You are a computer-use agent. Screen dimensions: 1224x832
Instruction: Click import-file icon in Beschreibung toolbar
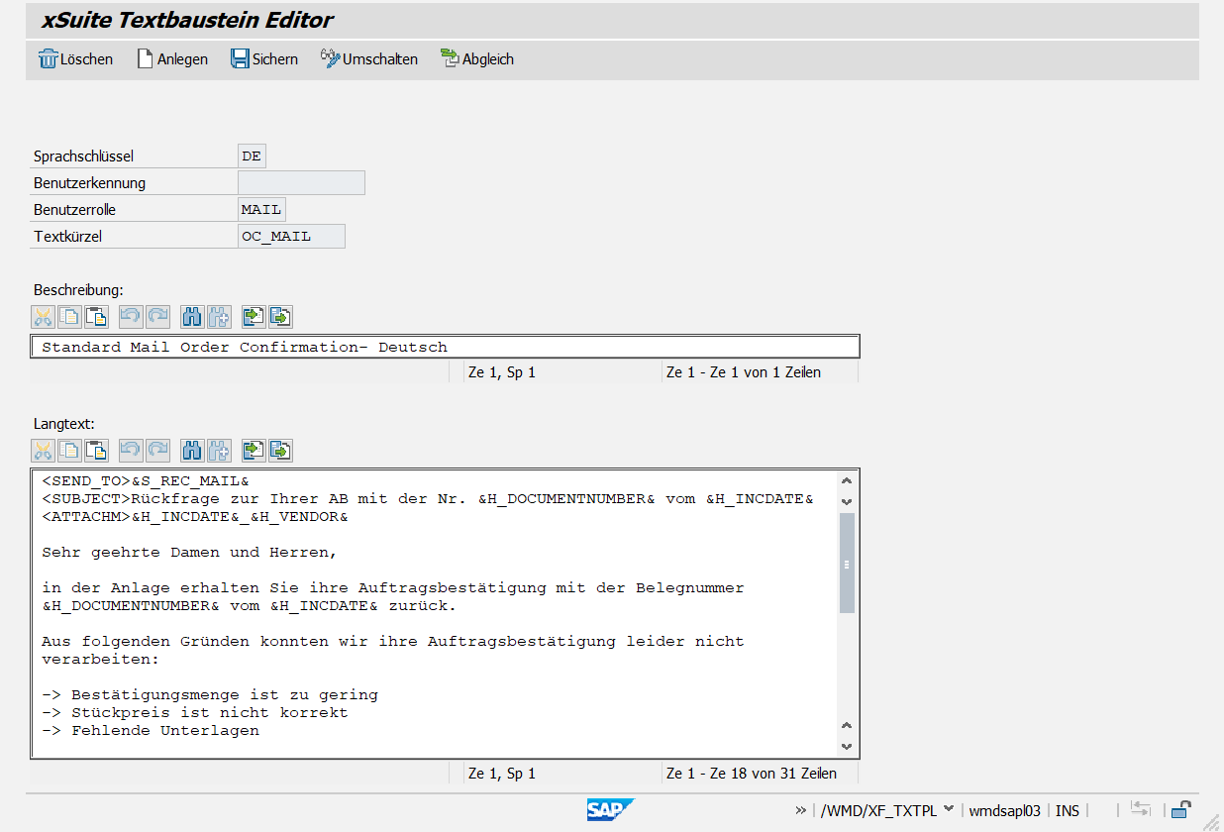(255, 317)
